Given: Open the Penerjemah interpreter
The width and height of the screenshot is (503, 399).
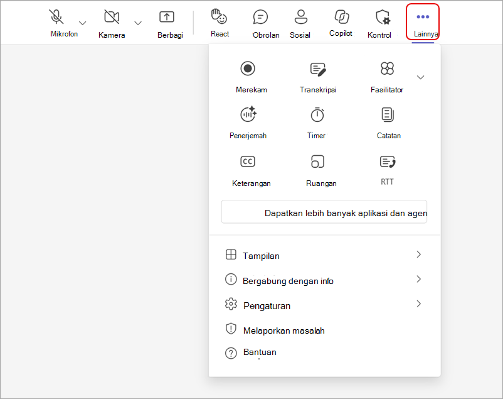Looking at the screenshot, I should (248, 123).
